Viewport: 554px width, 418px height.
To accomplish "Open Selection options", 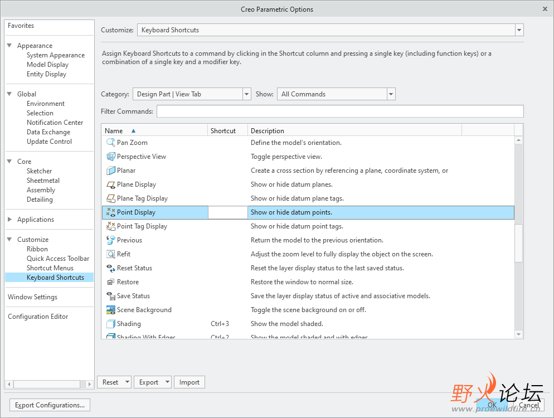I will point(40,113).
